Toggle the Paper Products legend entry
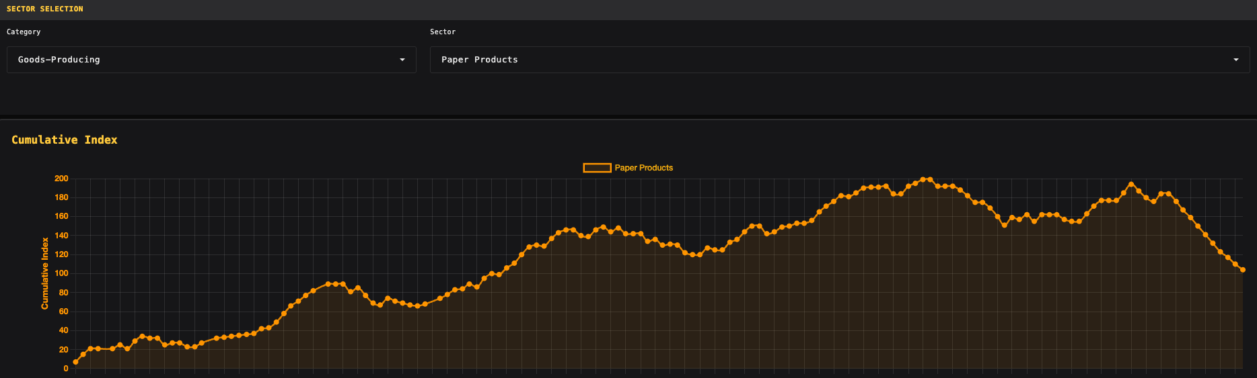The width and height of the screenshot is (1257, 378). point(628,168)
